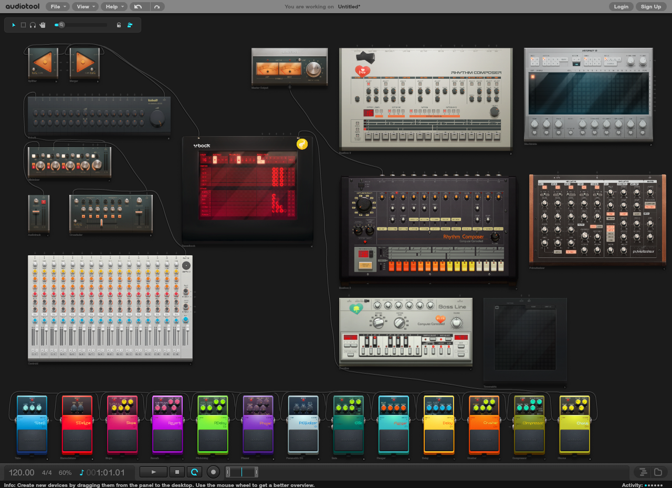Image resolution: width=672 pixels, height=488 pixels.
Task: Select the headphones preview tool
Action: pos(33,25)
